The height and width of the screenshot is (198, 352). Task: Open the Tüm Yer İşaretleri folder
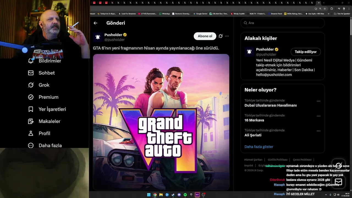[342, 13]
